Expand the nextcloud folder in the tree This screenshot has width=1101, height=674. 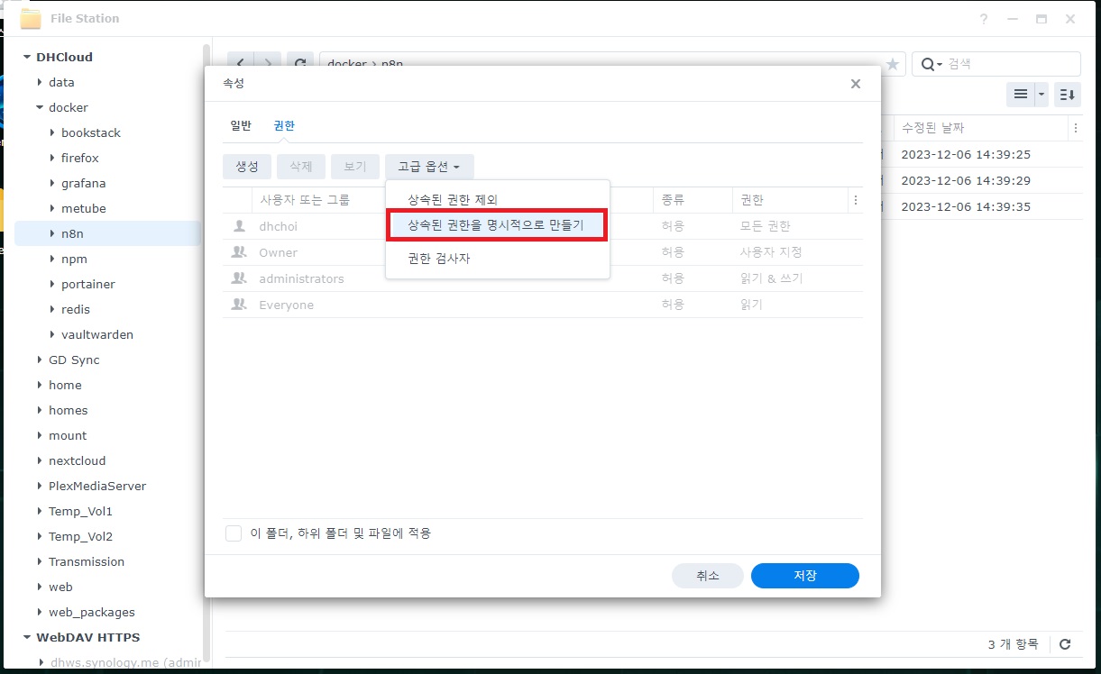tap(40, 460)
